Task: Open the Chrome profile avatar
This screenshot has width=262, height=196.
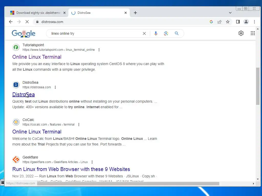Action: [x=246, y=22]
